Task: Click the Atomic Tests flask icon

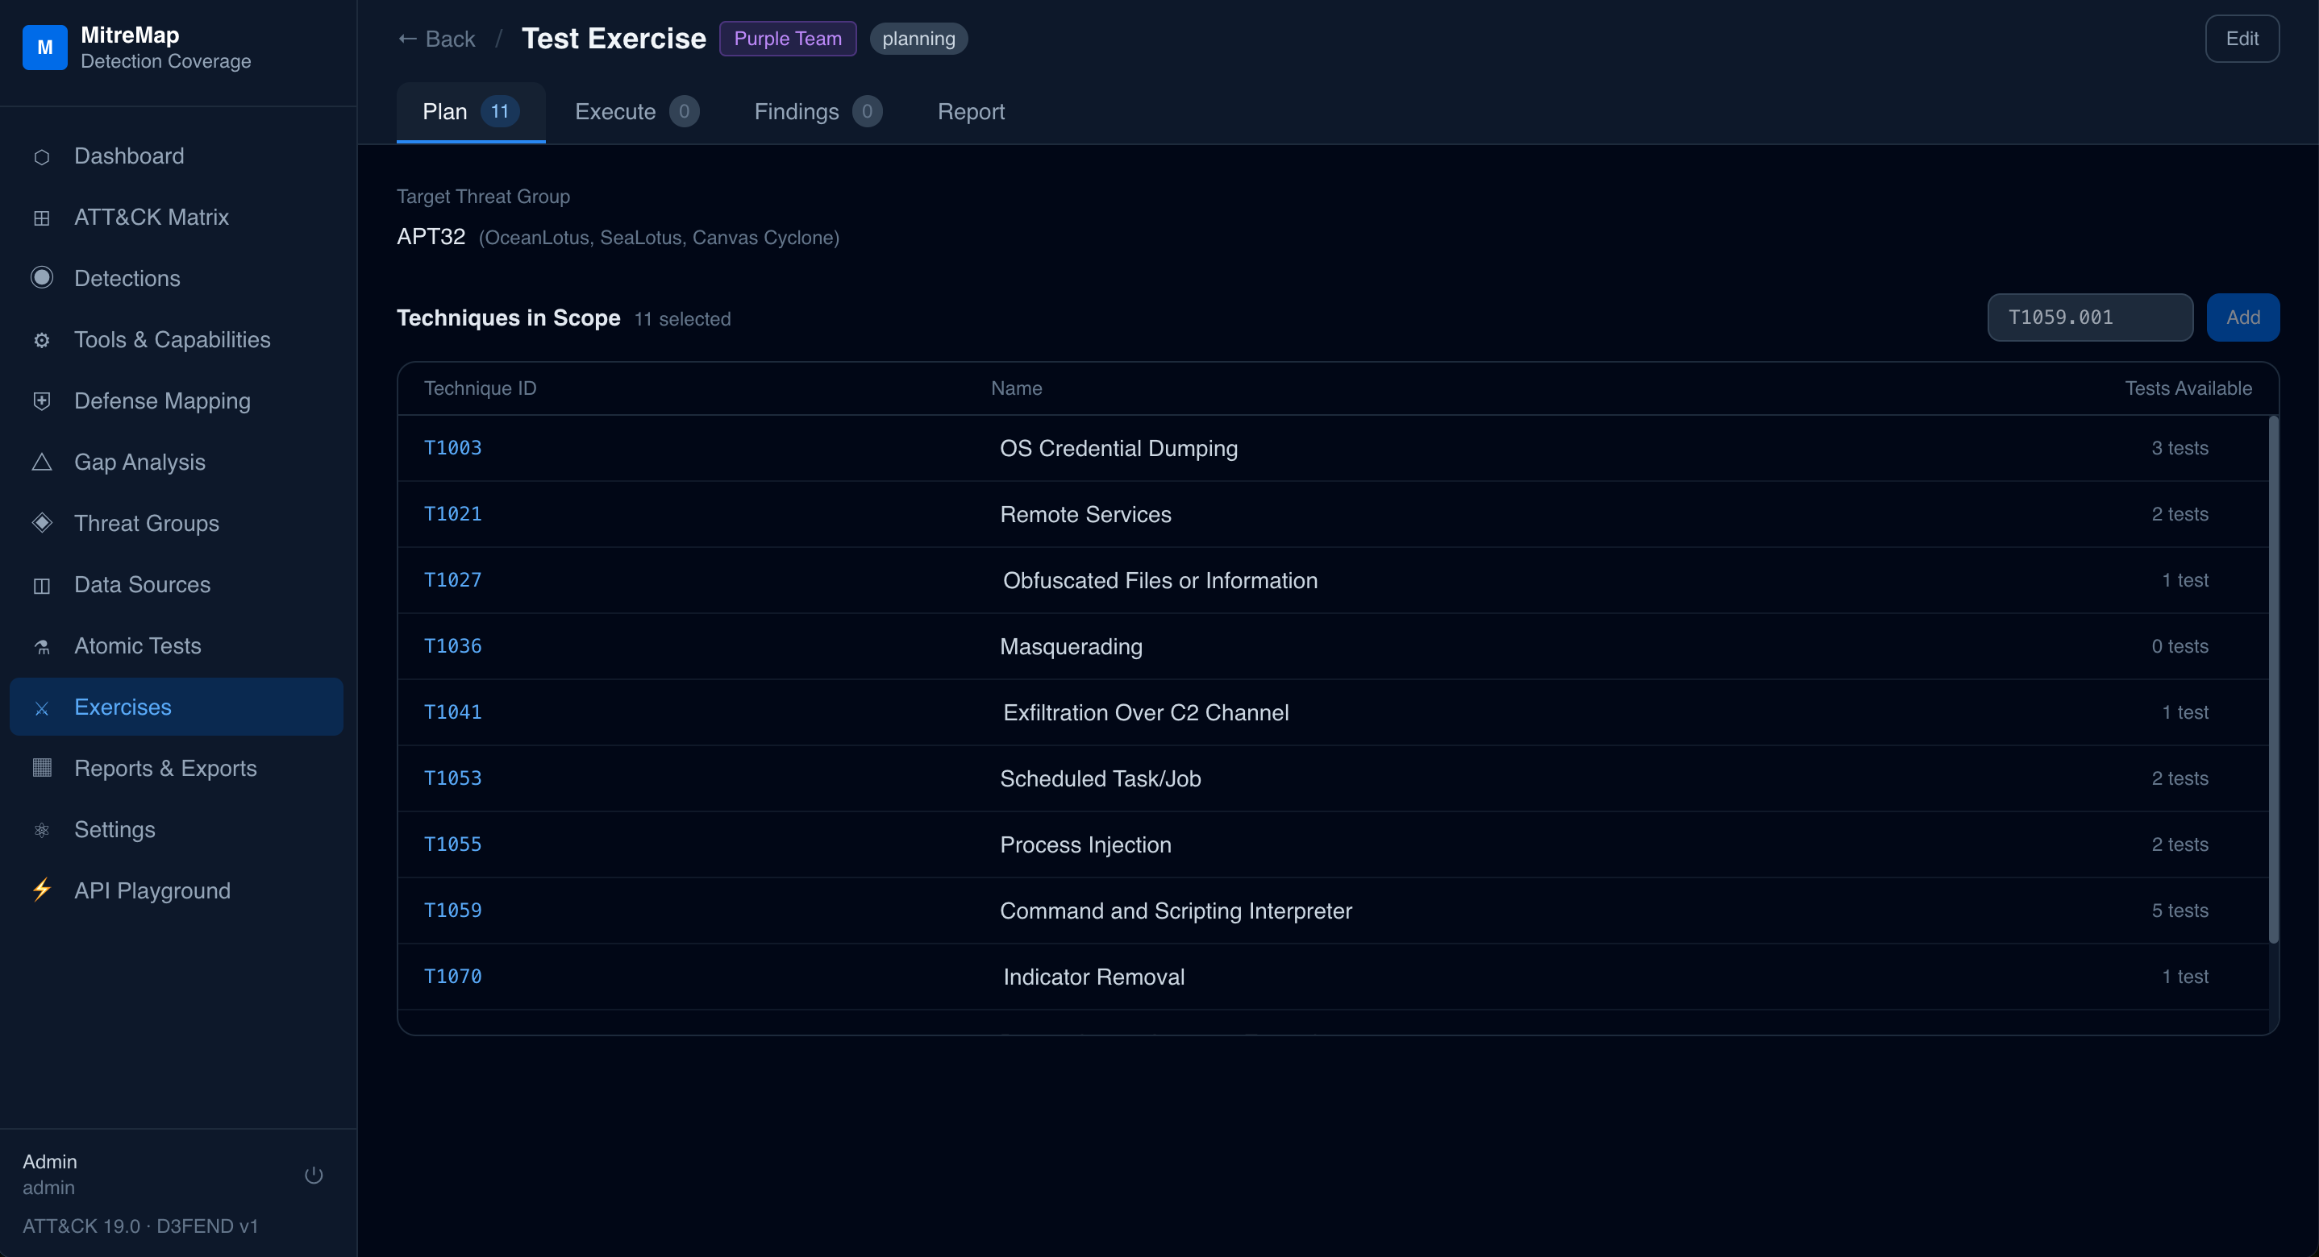Action: click(41, 646)
